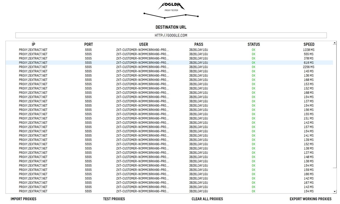
Task: Select the speed value 136 MS
Action: tap(309, 76)
